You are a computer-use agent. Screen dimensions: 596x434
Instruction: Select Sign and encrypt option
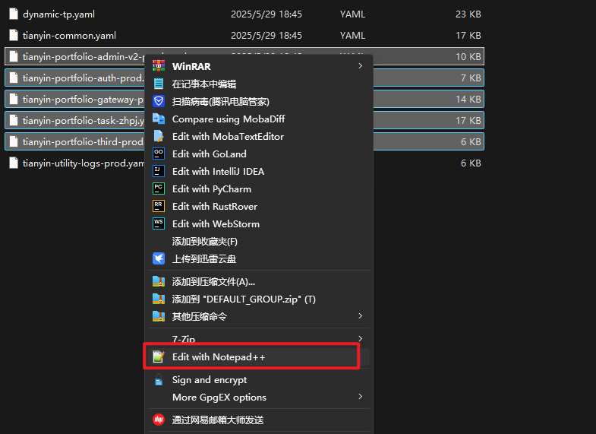pyautogui.click(x=209, y=379)
